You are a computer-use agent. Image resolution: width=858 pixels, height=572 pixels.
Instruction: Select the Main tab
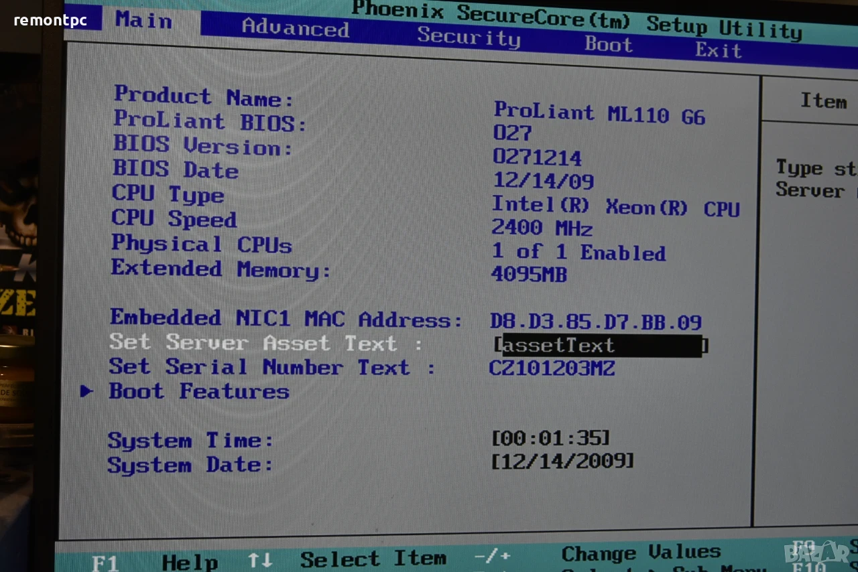[x=143, y=19]
